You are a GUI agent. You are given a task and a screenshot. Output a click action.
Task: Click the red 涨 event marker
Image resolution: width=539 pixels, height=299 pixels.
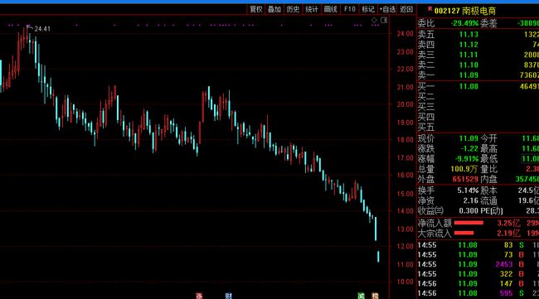(x=199, y=296)
